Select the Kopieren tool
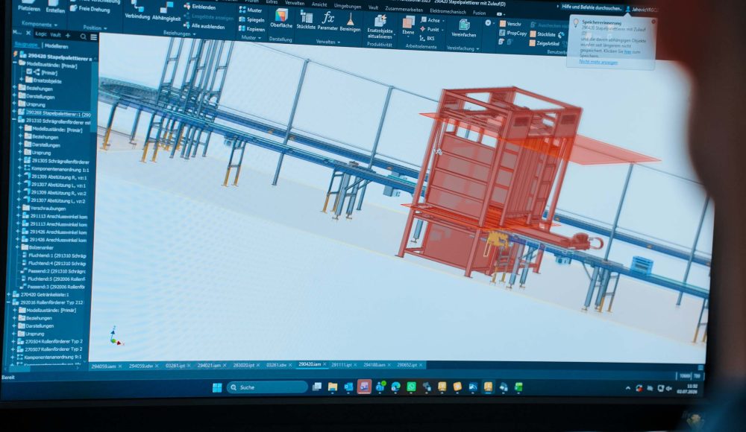This screenshot has height=432, width=746. click(x=251, y=29)
